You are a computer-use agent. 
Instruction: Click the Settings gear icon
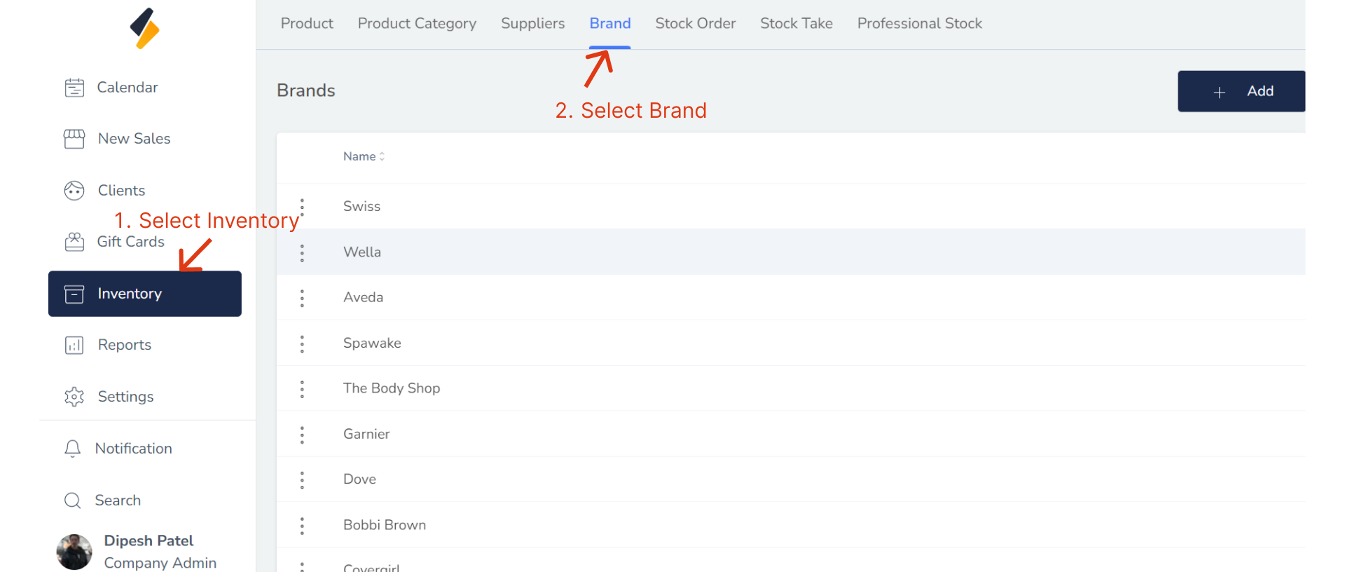pyautogui.click(x=74, y=397)
